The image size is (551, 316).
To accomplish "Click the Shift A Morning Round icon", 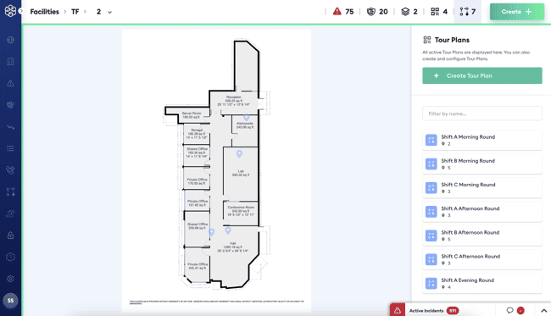I will [431, 140].
